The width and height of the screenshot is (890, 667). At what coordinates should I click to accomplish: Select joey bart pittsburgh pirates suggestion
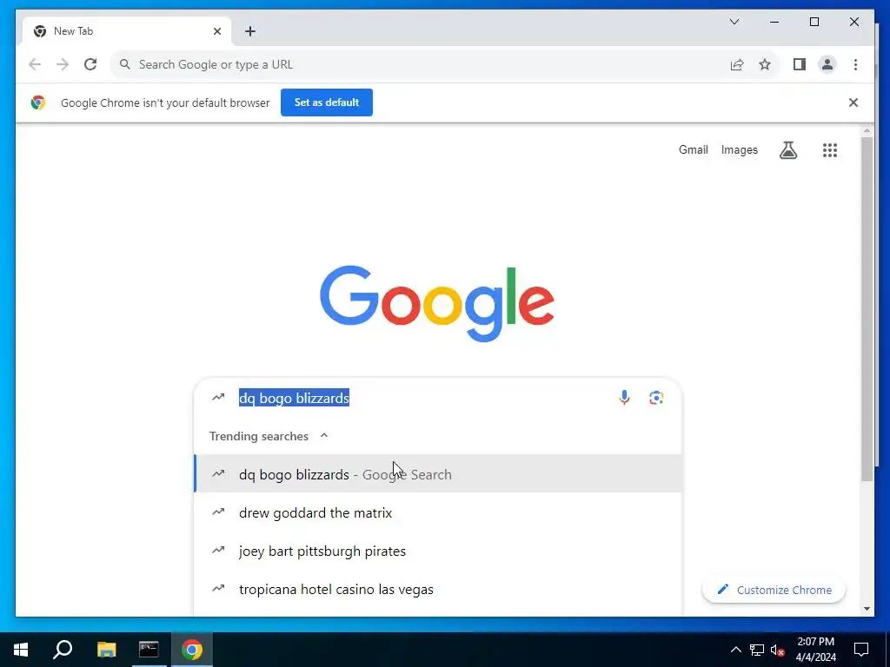438,551
